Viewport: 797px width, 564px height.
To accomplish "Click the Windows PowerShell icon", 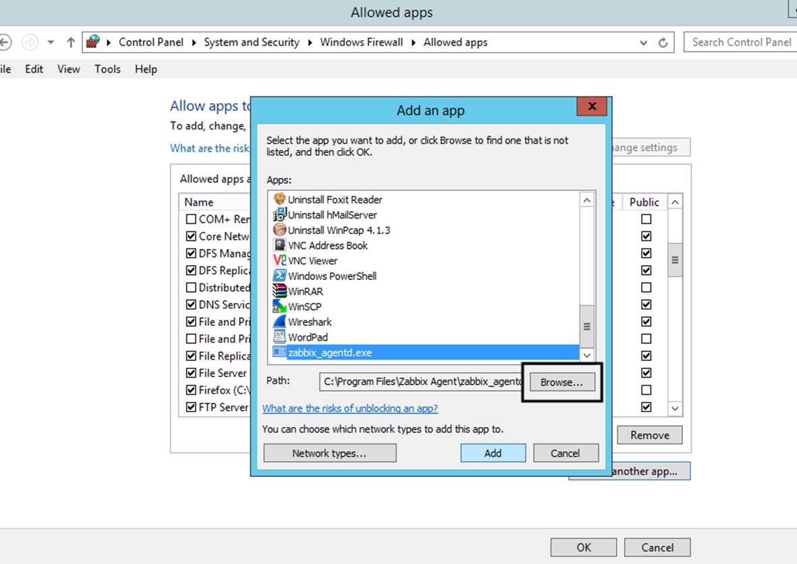I will 279,275.
